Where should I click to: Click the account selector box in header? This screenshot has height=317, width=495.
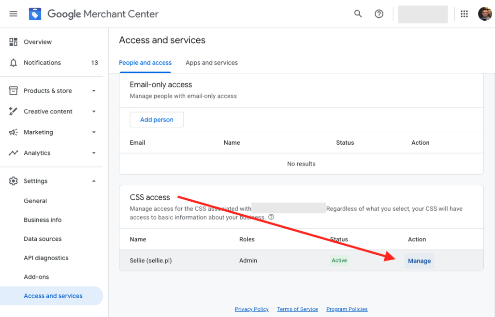tap(422, 14)
